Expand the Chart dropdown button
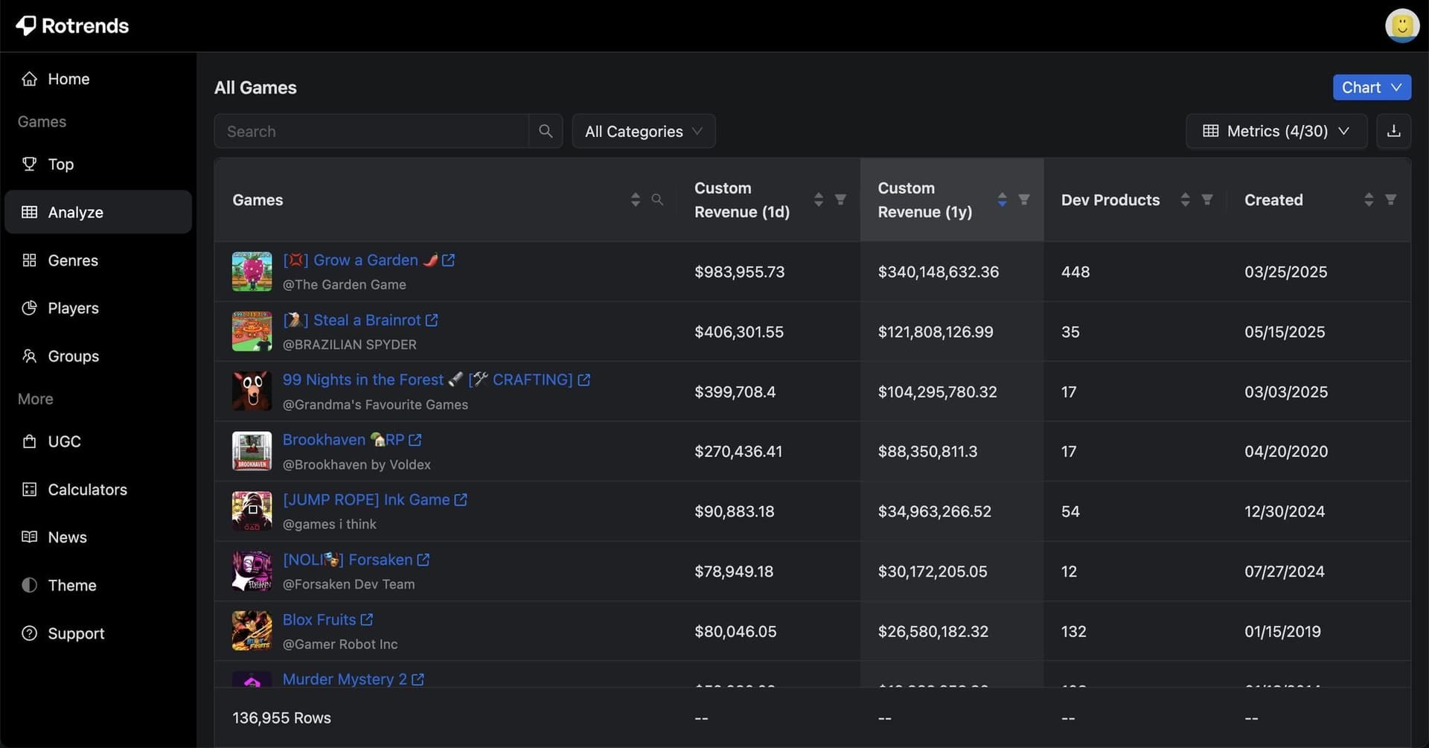The width and height of the screenshot is (1429, 748). pos(1371,87)
